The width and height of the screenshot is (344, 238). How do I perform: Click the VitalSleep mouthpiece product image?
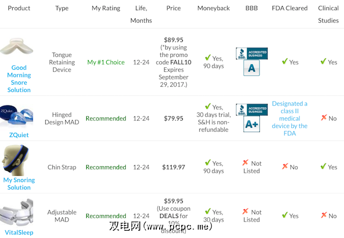[x=19, y=211]
